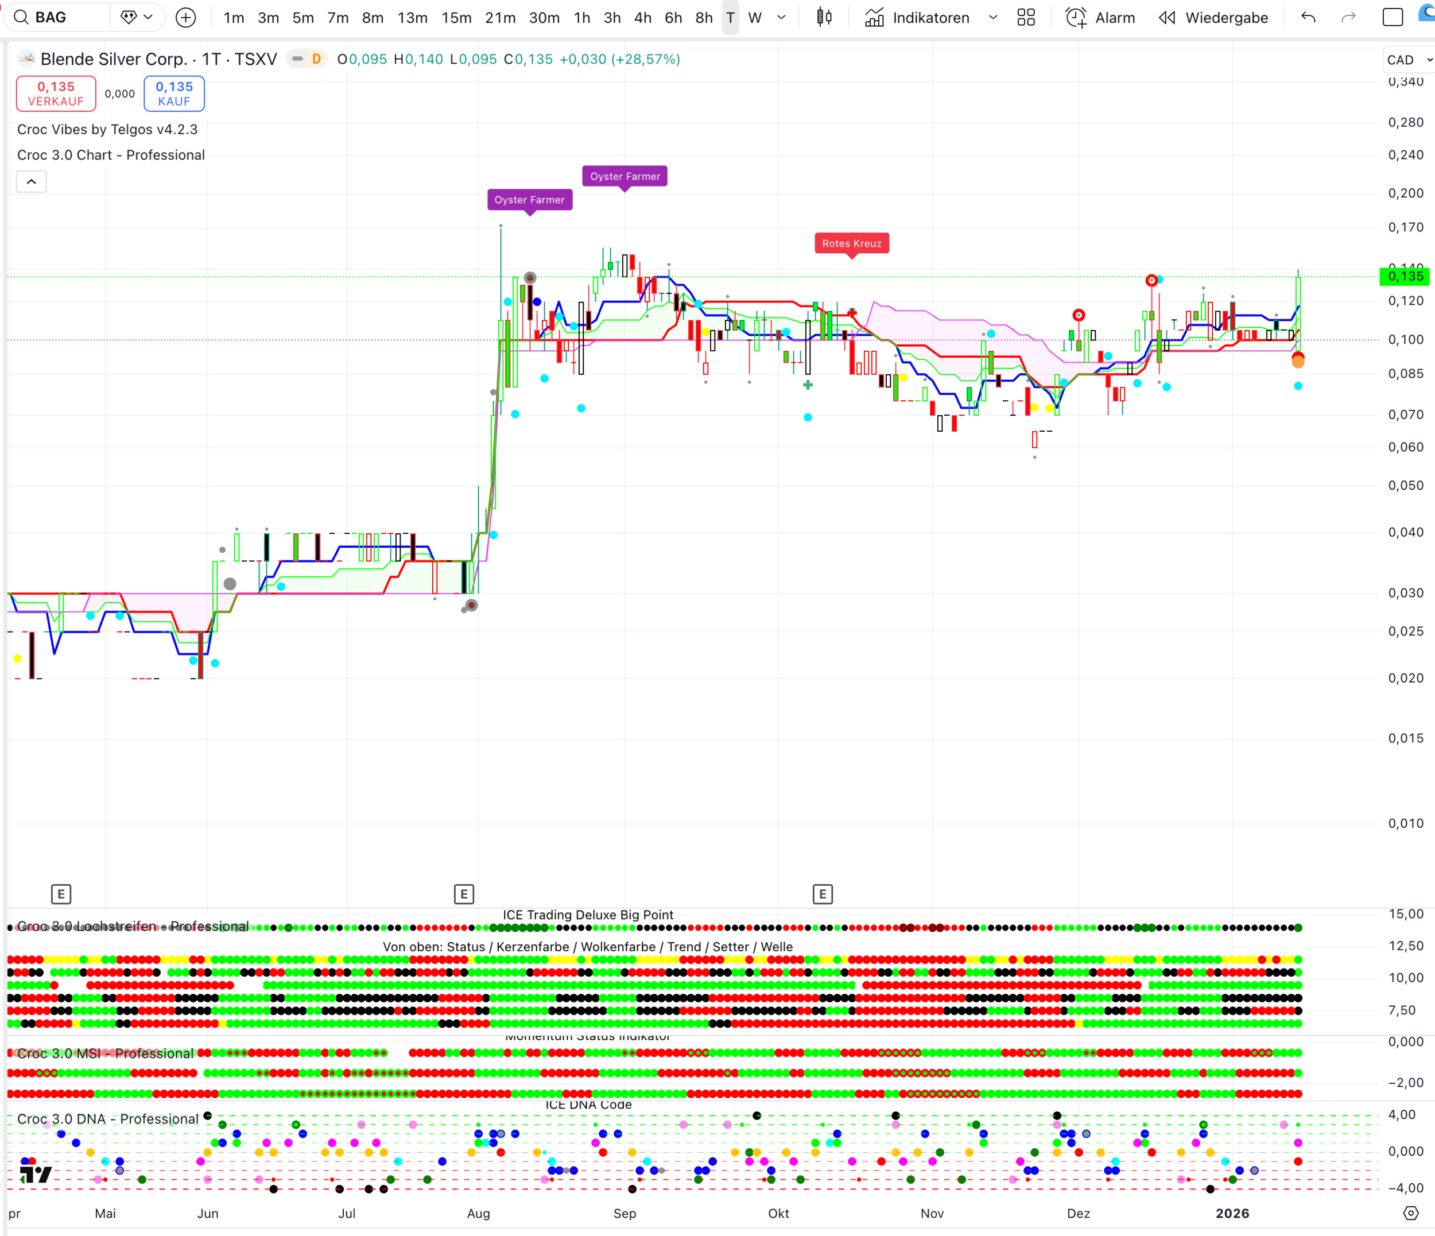Click the Rotes Kreuz chart label
Viewport: 1435px width, 1236px height.
(x=851, y=243)
